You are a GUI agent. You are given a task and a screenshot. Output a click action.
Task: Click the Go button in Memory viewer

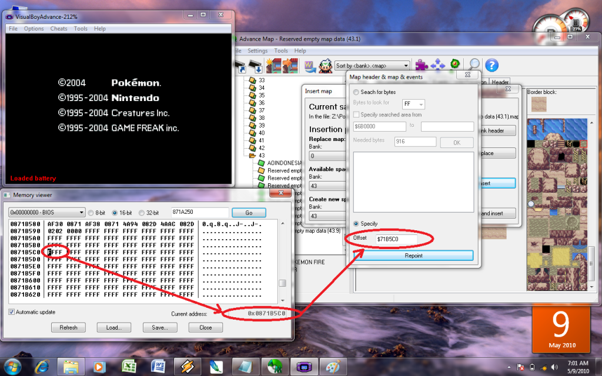click(x=249, y=213)
